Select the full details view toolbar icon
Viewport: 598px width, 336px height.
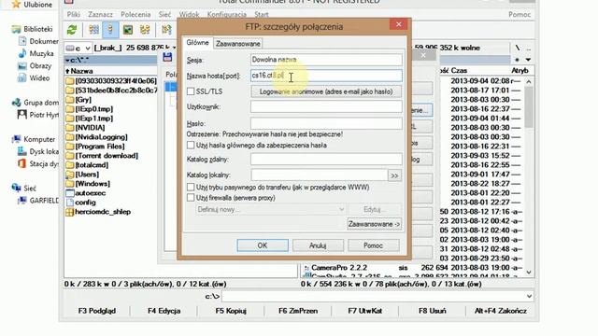(x=110, y=30)
